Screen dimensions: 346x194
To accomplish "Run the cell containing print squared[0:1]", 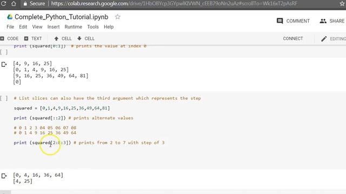I will tap(4, 52).
